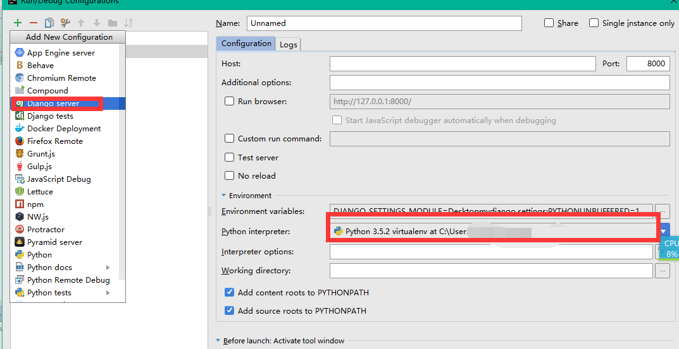
Task: Enable the Test server checkbox
Action: pos(229,157)
